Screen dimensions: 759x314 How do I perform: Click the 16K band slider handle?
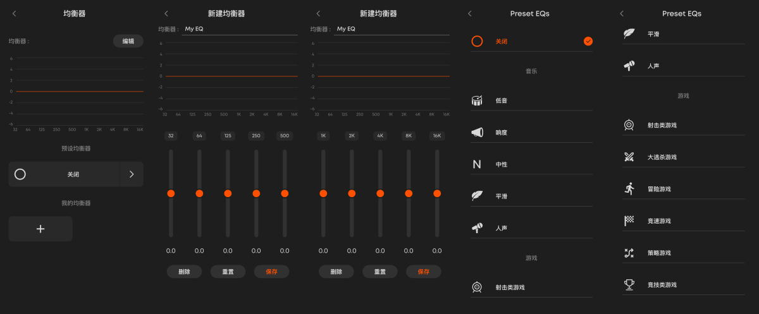(437, 193)
